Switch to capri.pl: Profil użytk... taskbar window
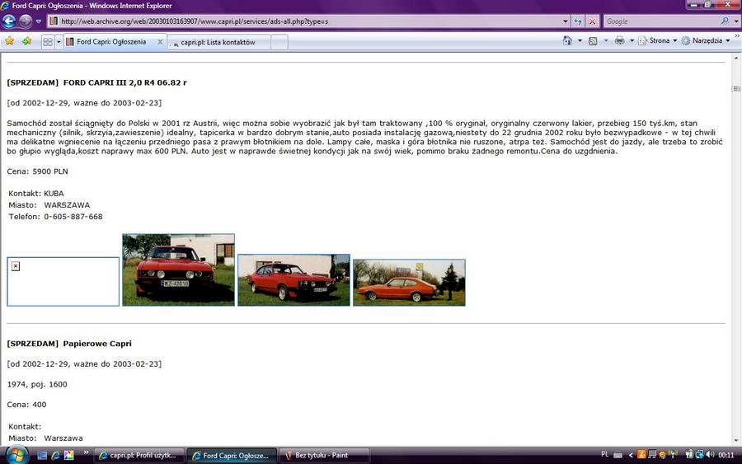This screenshot has width=742, height=464. (x=139, y=456)
